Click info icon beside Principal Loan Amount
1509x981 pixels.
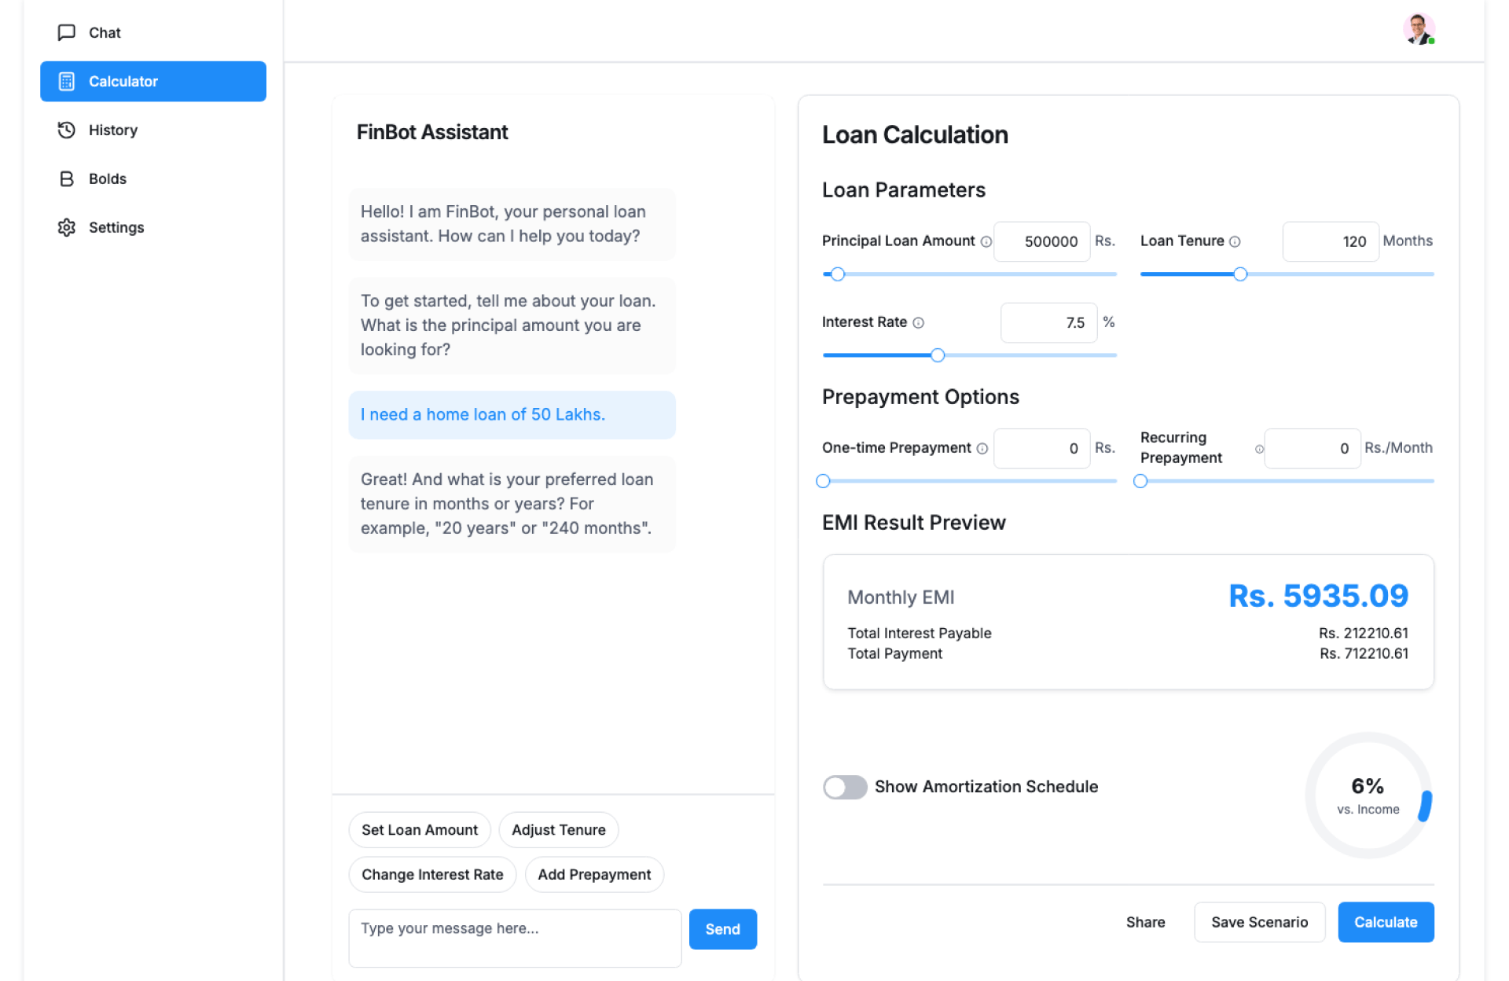(x=986, y=242)
